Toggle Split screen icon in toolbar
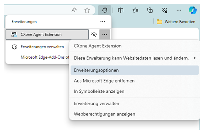 coord(120,10)
